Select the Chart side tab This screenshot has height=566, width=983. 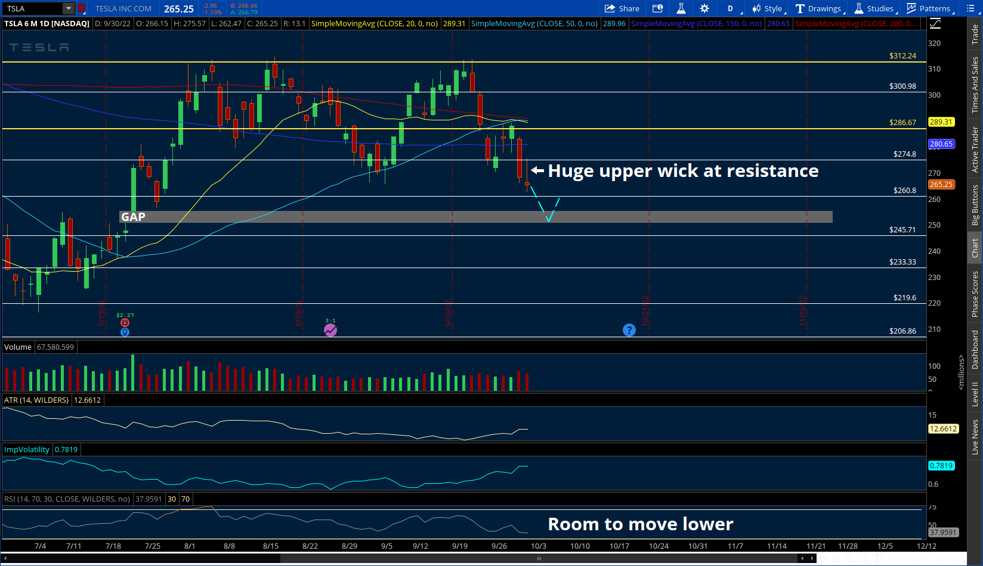point(975,248)
